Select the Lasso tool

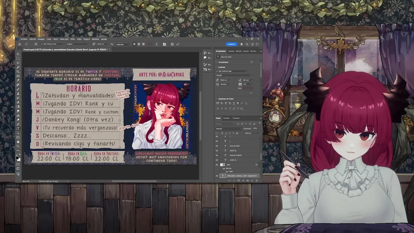(18, 63)
